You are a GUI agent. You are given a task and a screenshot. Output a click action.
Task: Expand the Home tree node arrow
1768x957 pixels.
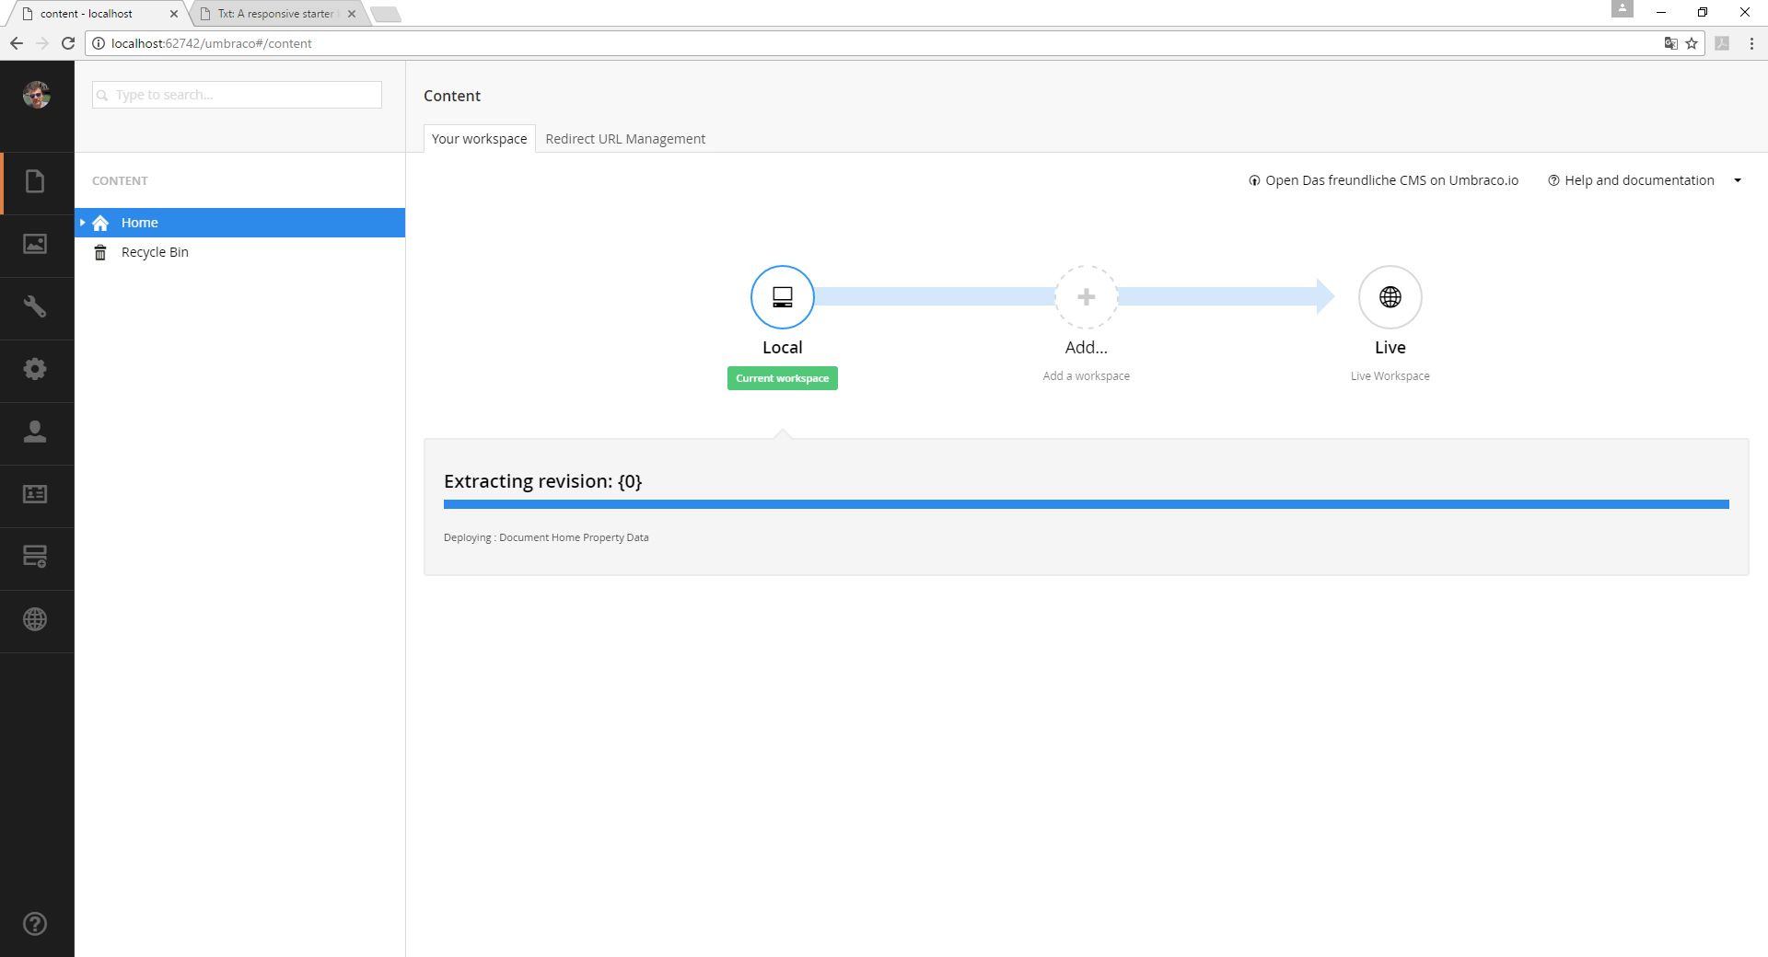[x=83, y=223]
